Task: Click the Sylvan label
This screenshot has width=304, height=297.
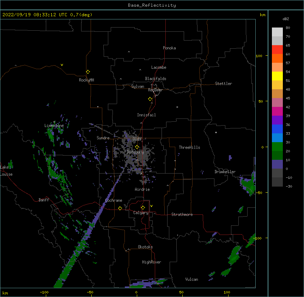Action: coord(138,86)
